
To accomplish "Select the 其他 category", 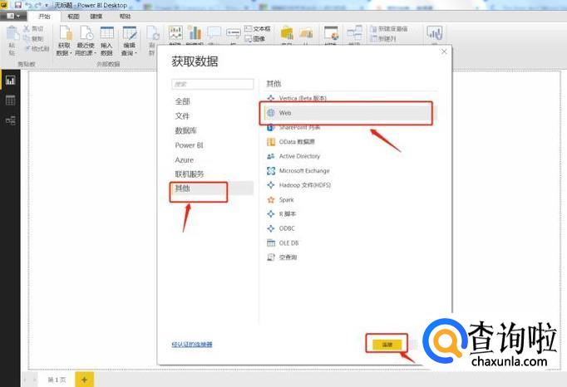I will click(x=213, y=189).
